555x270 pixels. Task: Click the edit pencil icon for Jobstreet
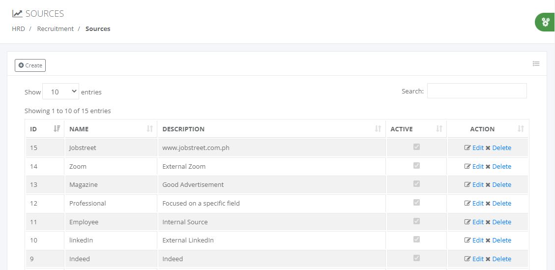click(x=467, y=148)
